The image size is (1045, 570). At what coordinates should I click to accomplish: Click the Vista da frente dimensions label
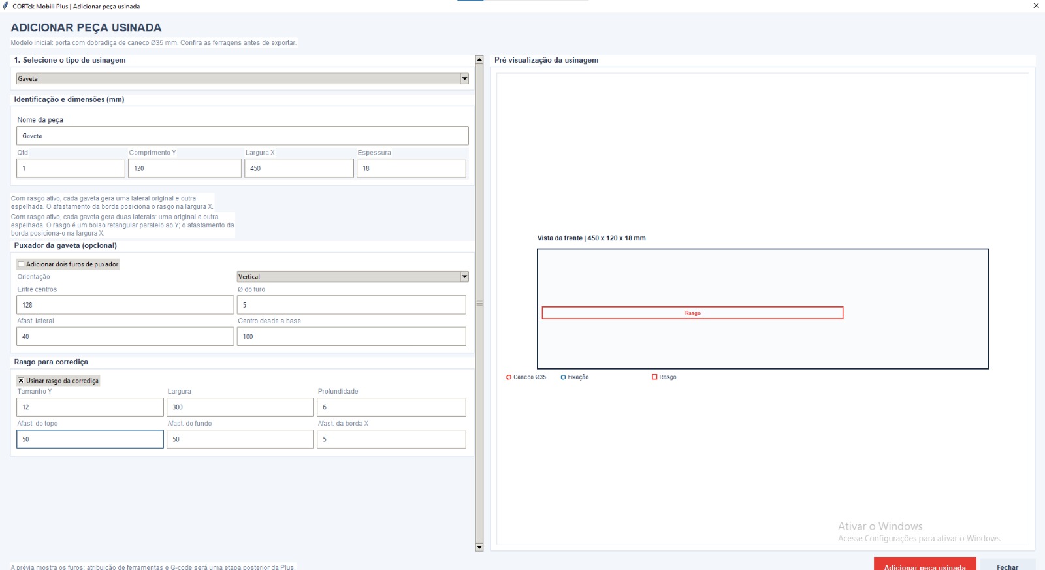pos(591,238)
